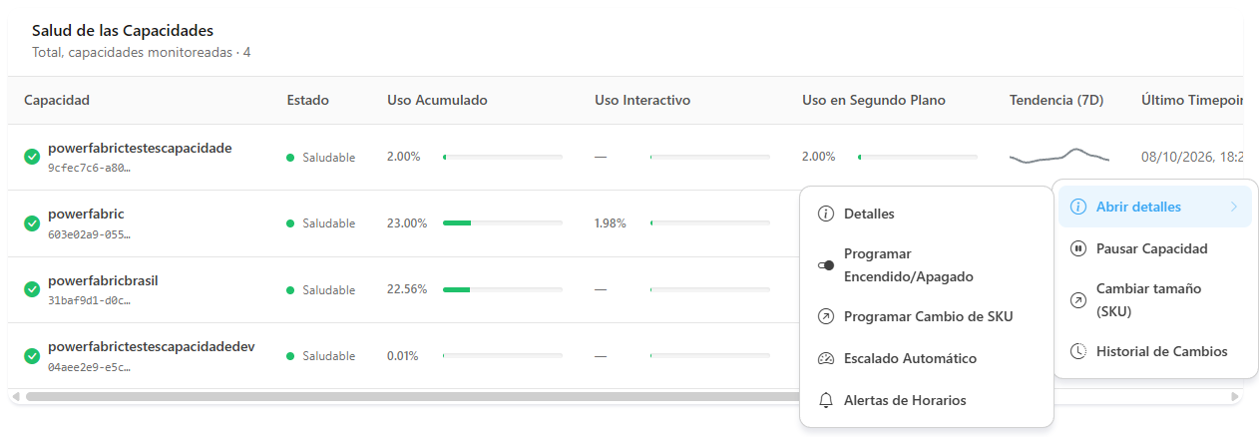Screen dimensions: 1259x437
Task: Click the 08/10/2026 timepoint value
Action: click(x=1192, y=157)
